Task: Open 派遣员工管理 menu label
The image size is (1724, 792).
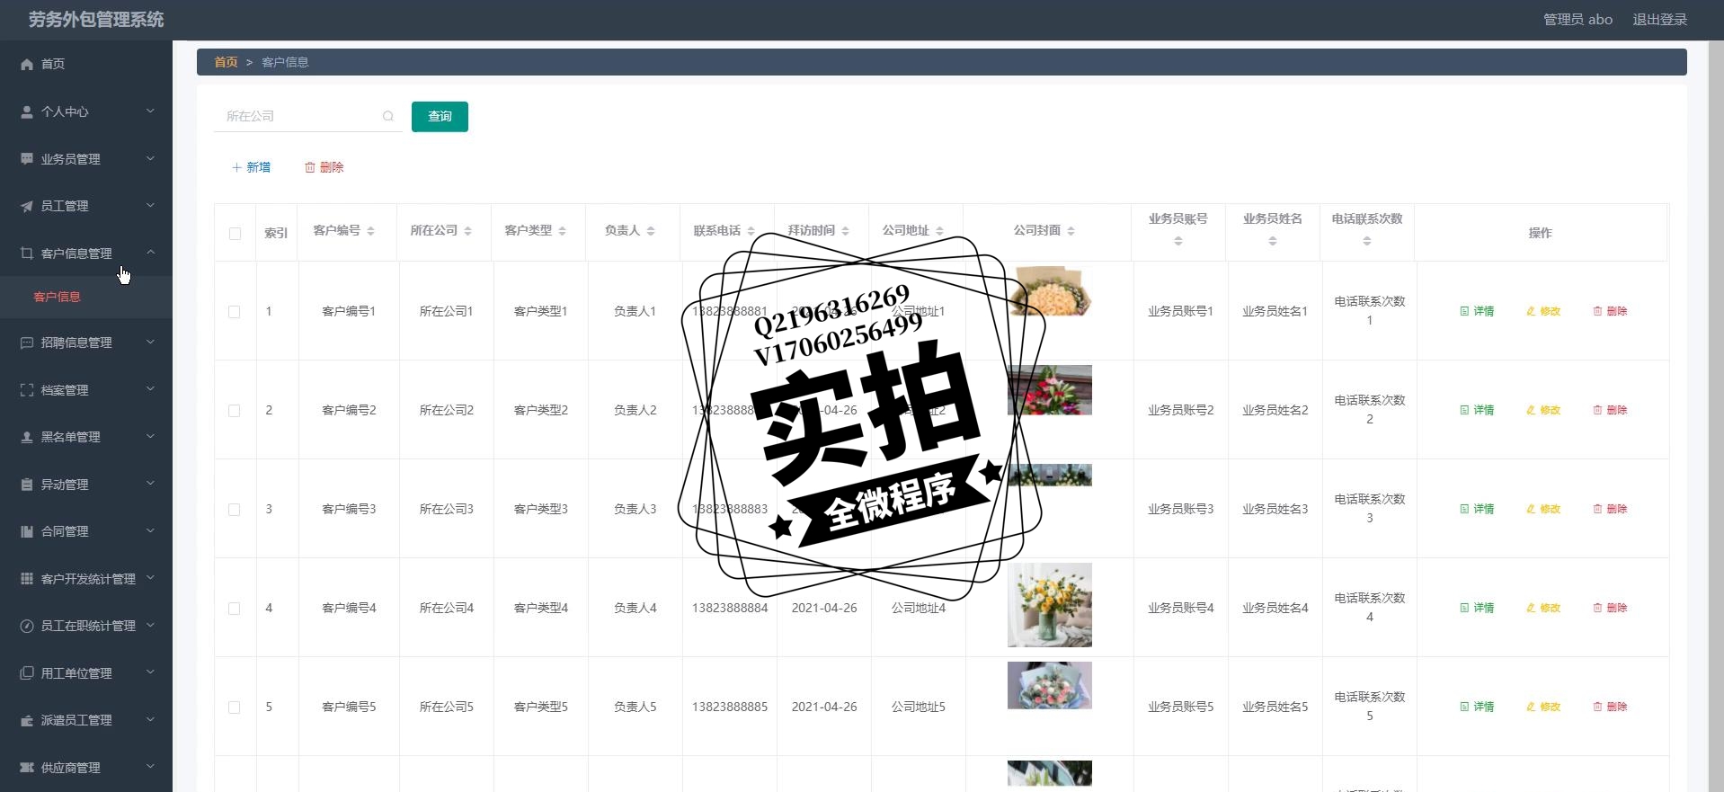Action: click(76, 720)
